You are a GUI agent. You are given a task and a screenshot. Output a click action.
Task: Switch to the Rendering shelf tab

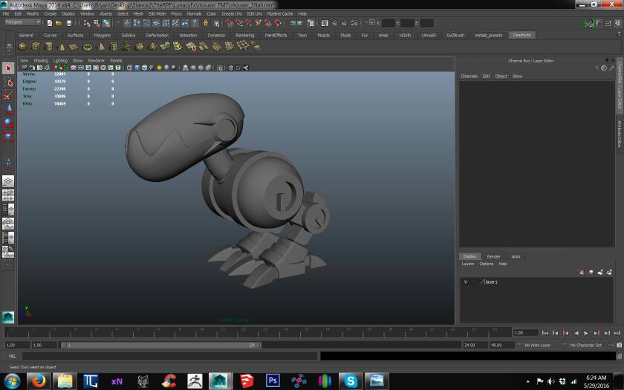tap(244, 35)
